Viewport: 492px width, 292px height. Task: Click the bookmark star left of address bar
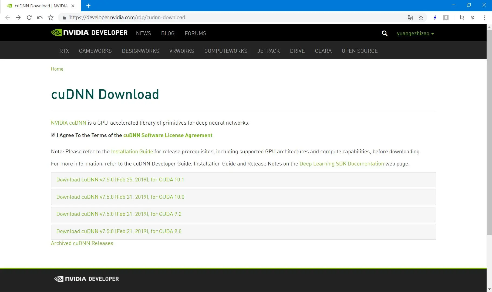coord(51,18)
